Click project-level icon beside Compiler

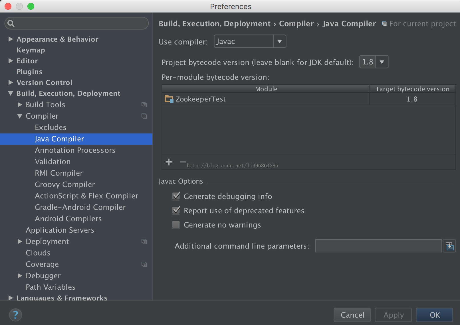pyautogui.click(x=144, y=116)
